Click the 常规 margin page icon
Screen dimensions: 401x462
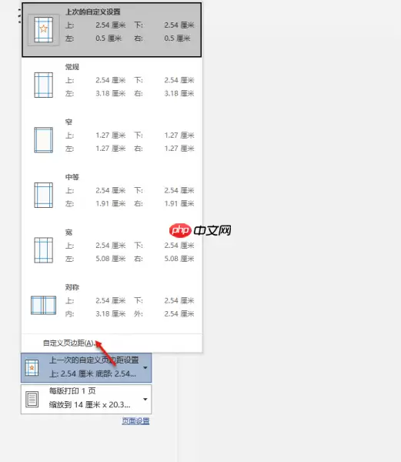click(44, 85)
